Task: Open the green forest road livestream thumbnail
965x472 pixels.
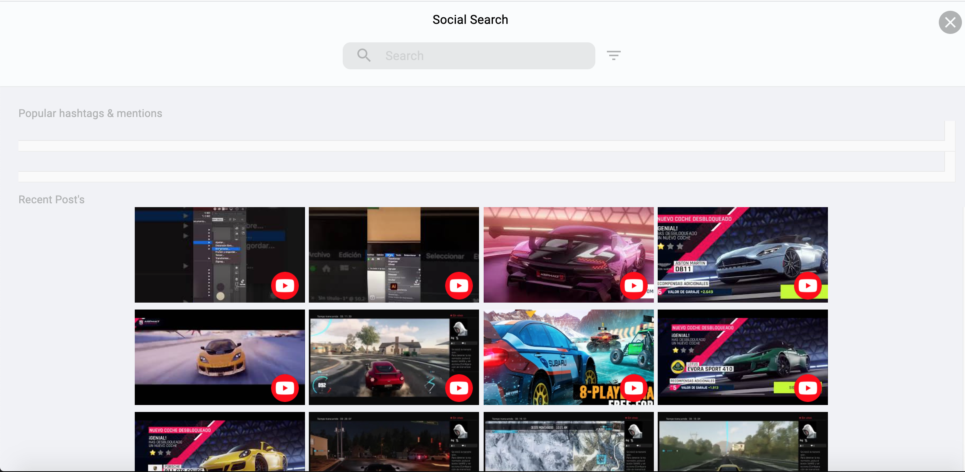Action: pyautogui.click(x=743, y=442)
